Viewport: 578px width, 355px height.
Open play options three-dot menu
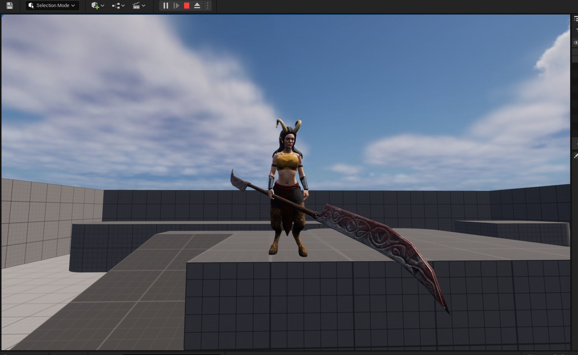[208, 6]
